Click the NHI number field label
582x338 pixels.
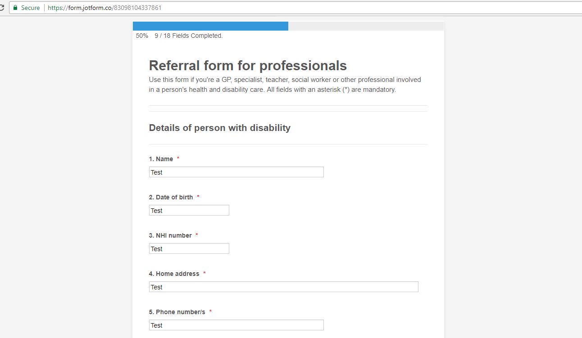pyautogui.click(x=173, y=235)
